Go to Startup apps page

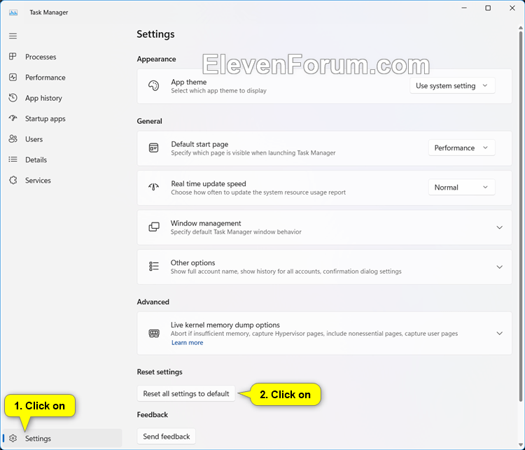[64, 118]
